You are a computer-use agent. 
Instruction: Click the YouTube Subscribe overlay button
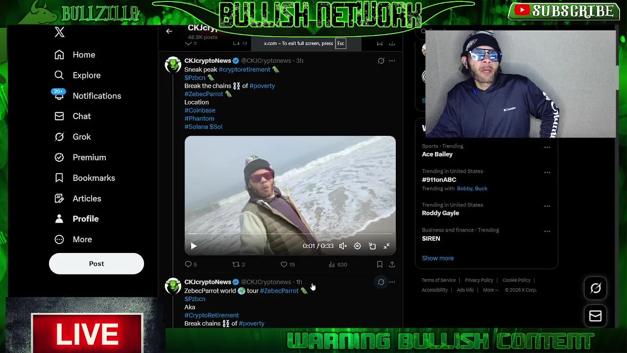[x=564, y=11]
